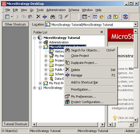Expand the Data Explorer node

46,79
